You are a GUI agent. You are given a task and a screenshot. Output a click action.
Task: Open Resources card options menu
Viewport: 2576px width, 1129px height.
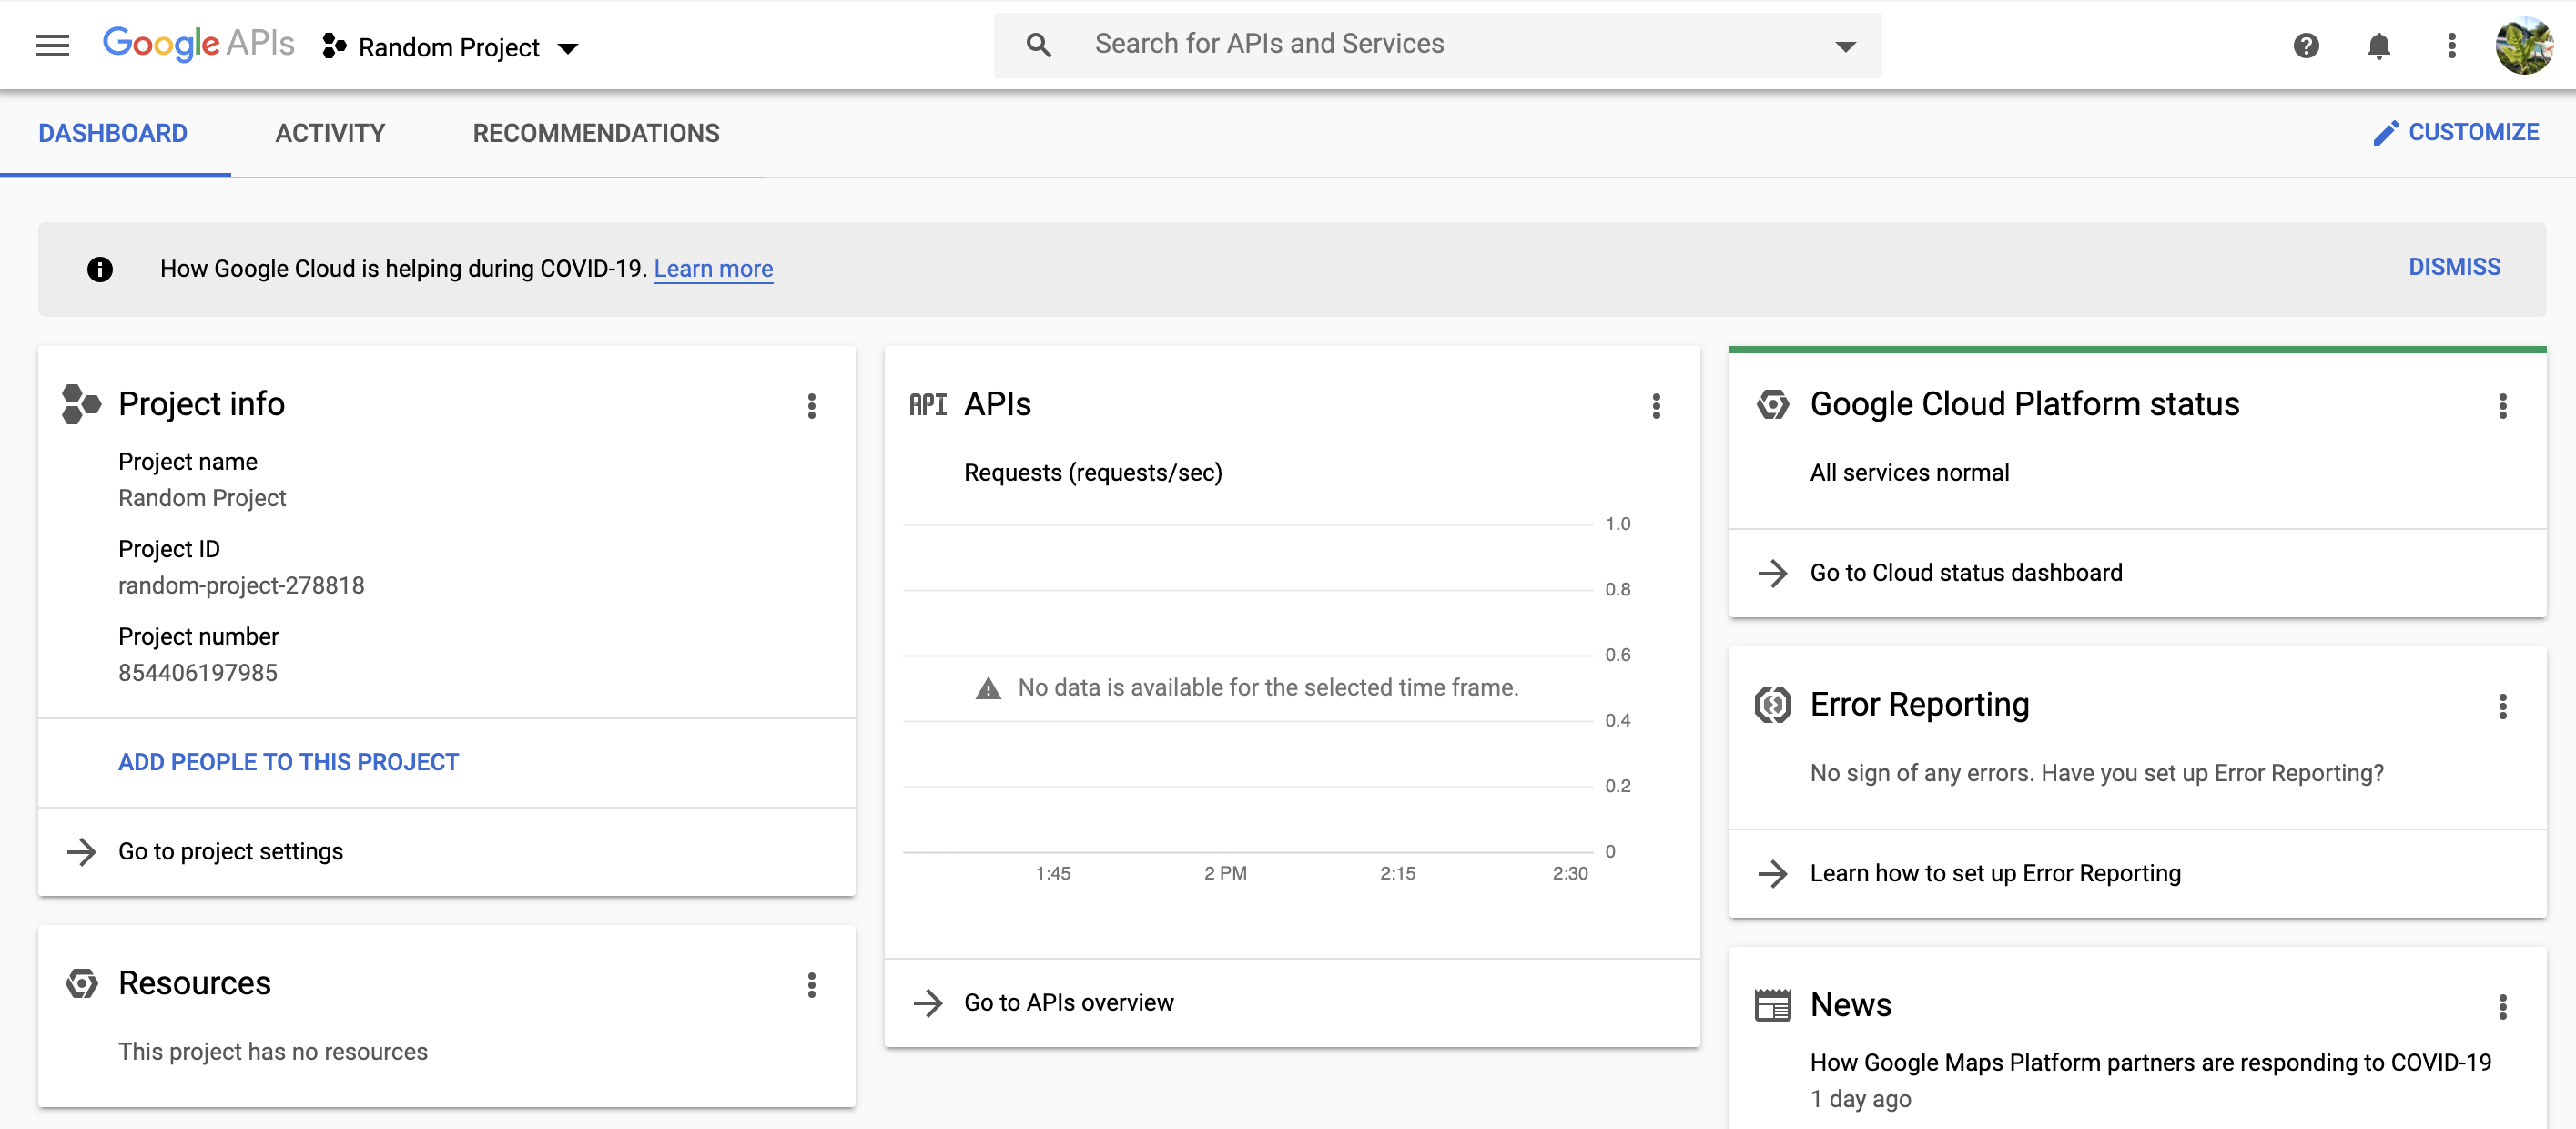pos(812,985)
